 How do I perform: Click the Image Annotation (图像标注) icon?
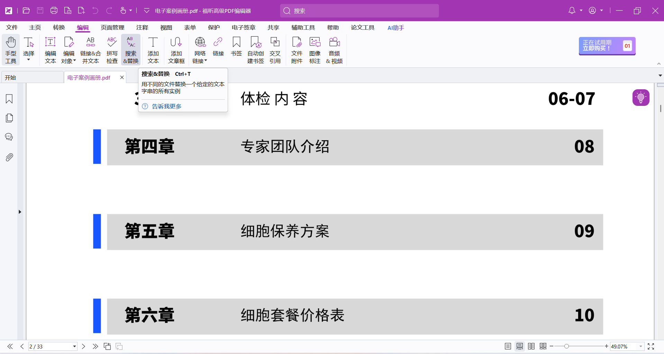tap(315, 50)
